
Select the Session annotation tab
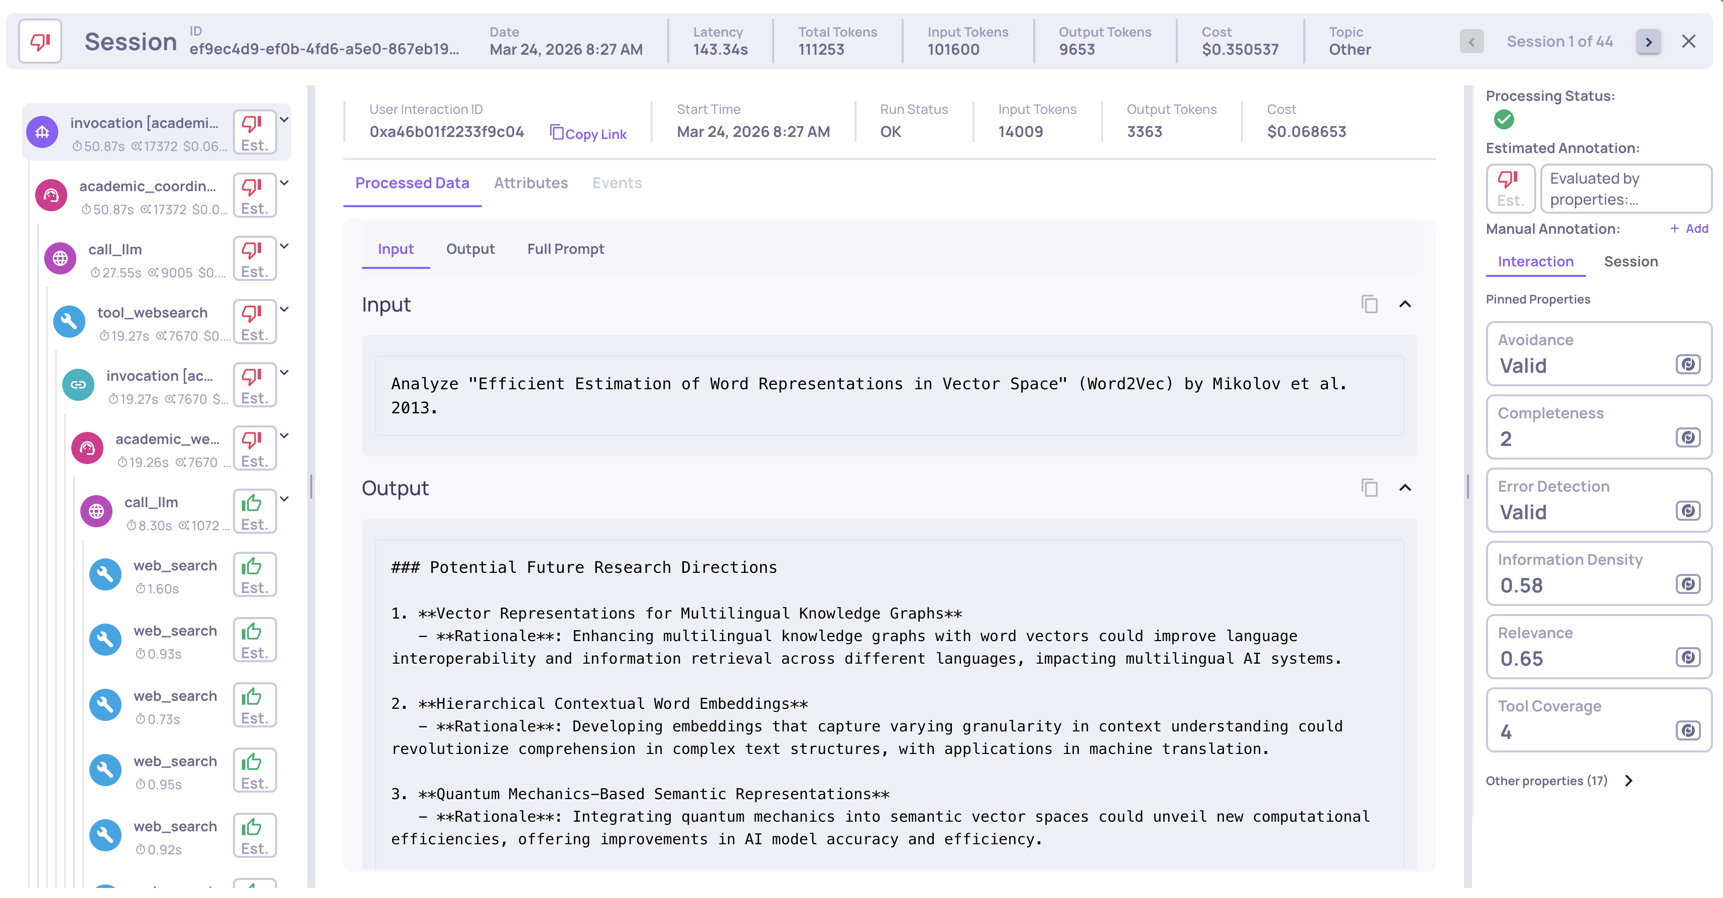click(x=1630, y=262)
